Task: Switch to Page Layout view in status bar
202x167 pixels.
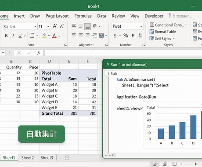Action: click(x=165, y=164)
